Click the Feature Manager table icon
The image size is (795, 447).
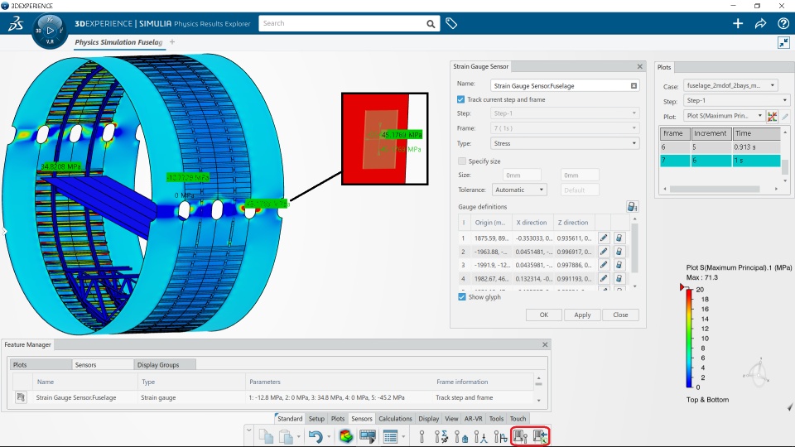click(x=390, y=436)
